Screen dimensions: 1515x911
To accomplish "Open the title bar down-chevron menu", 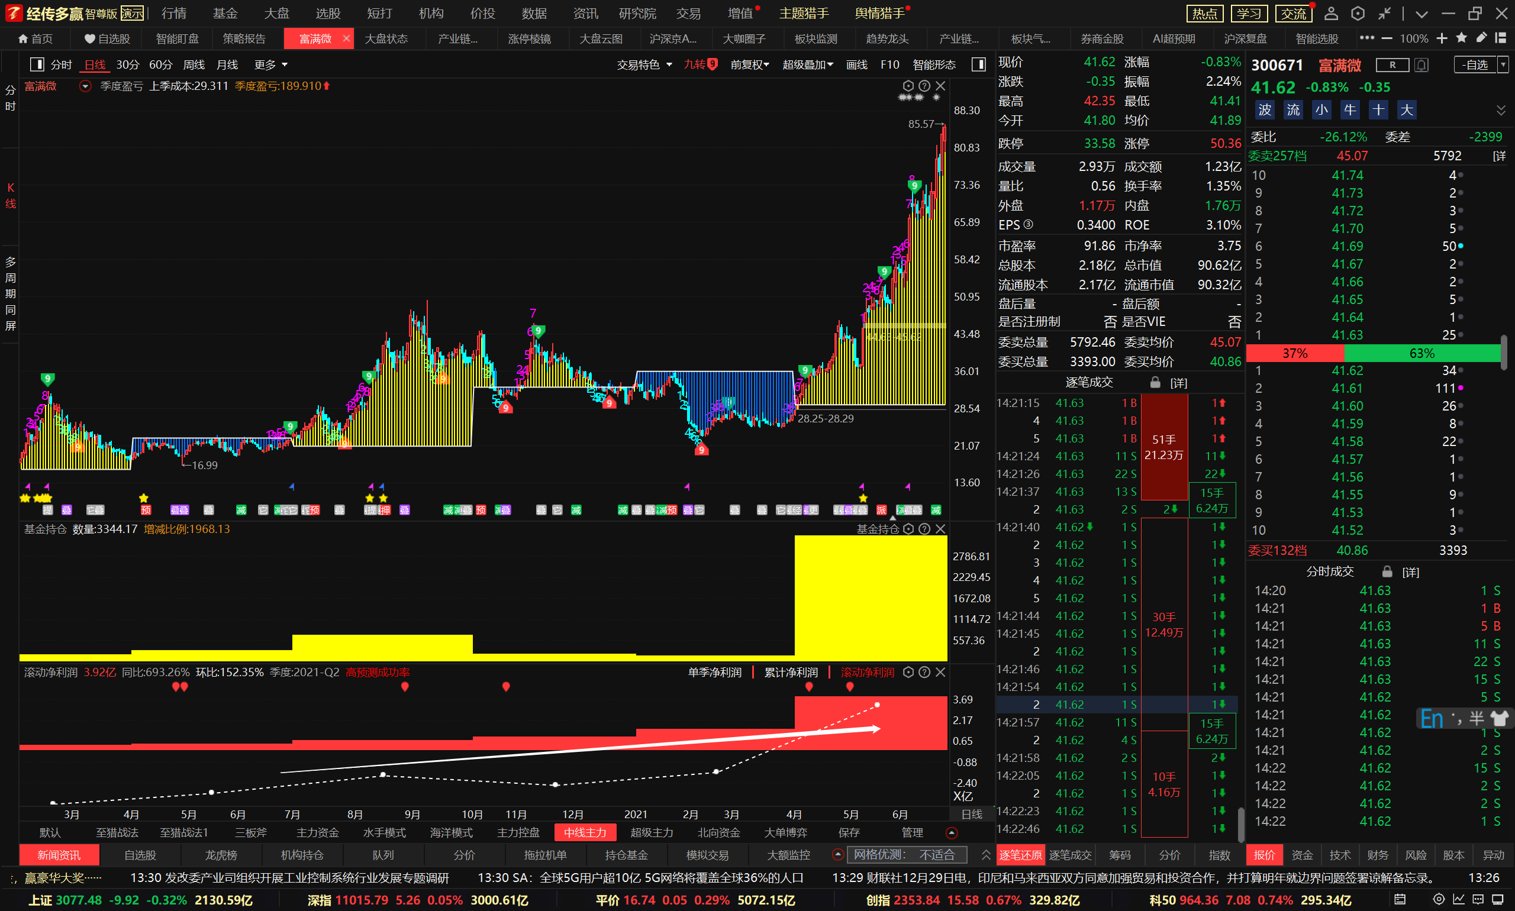I will [1421, 14].
